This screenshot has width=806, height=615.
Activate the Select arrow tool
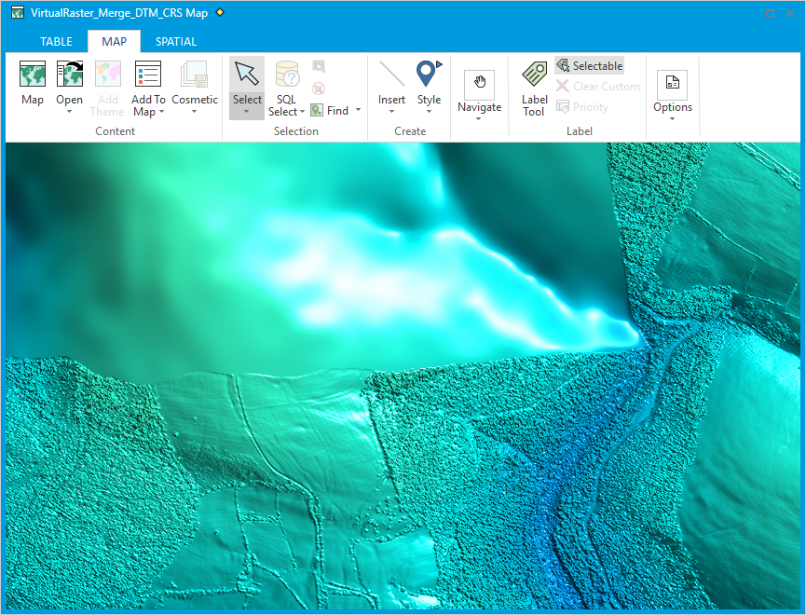(x=247, y=74)
